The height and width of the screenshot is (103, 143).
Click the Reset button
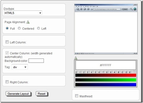point(42,94)
